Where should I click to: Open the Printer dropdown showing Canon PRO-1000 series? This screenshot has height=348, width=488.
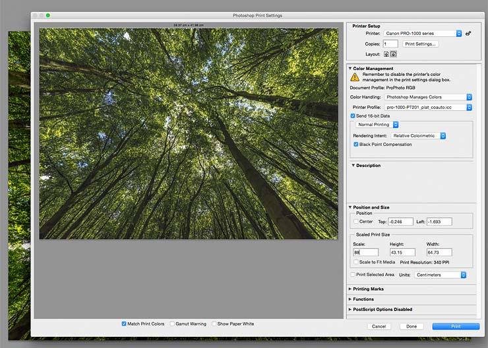[x=423, y=33]
